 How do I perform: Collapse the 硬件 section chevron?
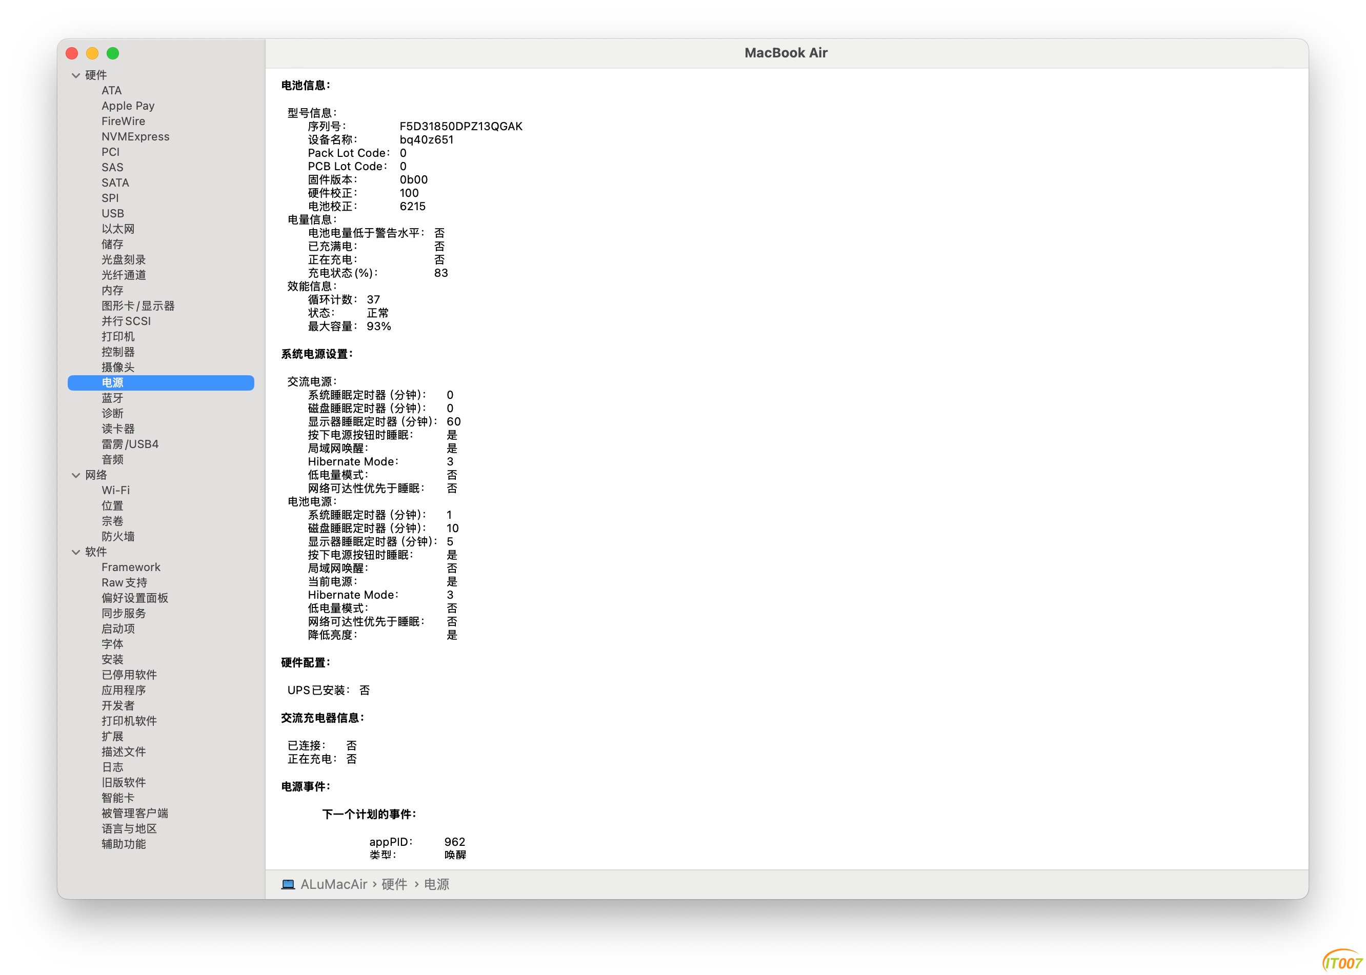pos(76,75)
